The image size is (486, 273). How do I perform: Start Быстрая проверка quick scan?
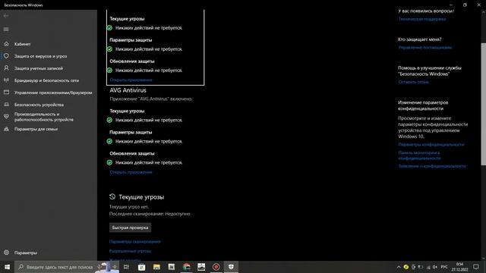(130, 227)
